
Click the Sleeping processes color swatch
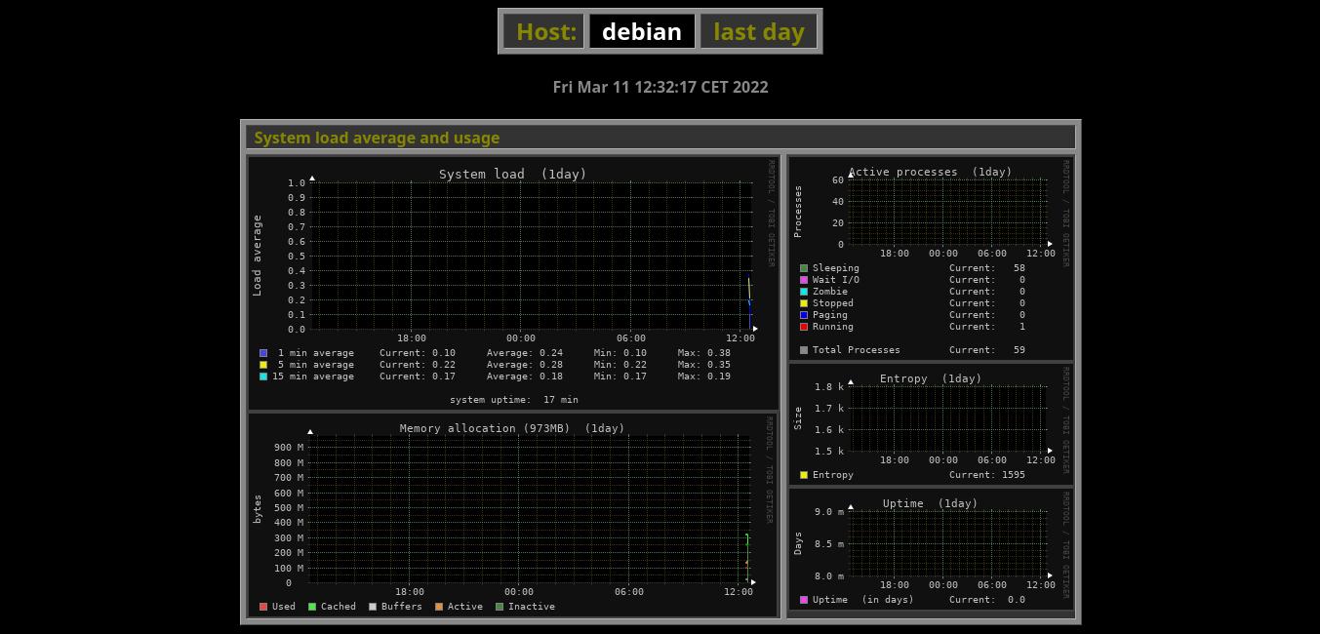tap(804, 268)
